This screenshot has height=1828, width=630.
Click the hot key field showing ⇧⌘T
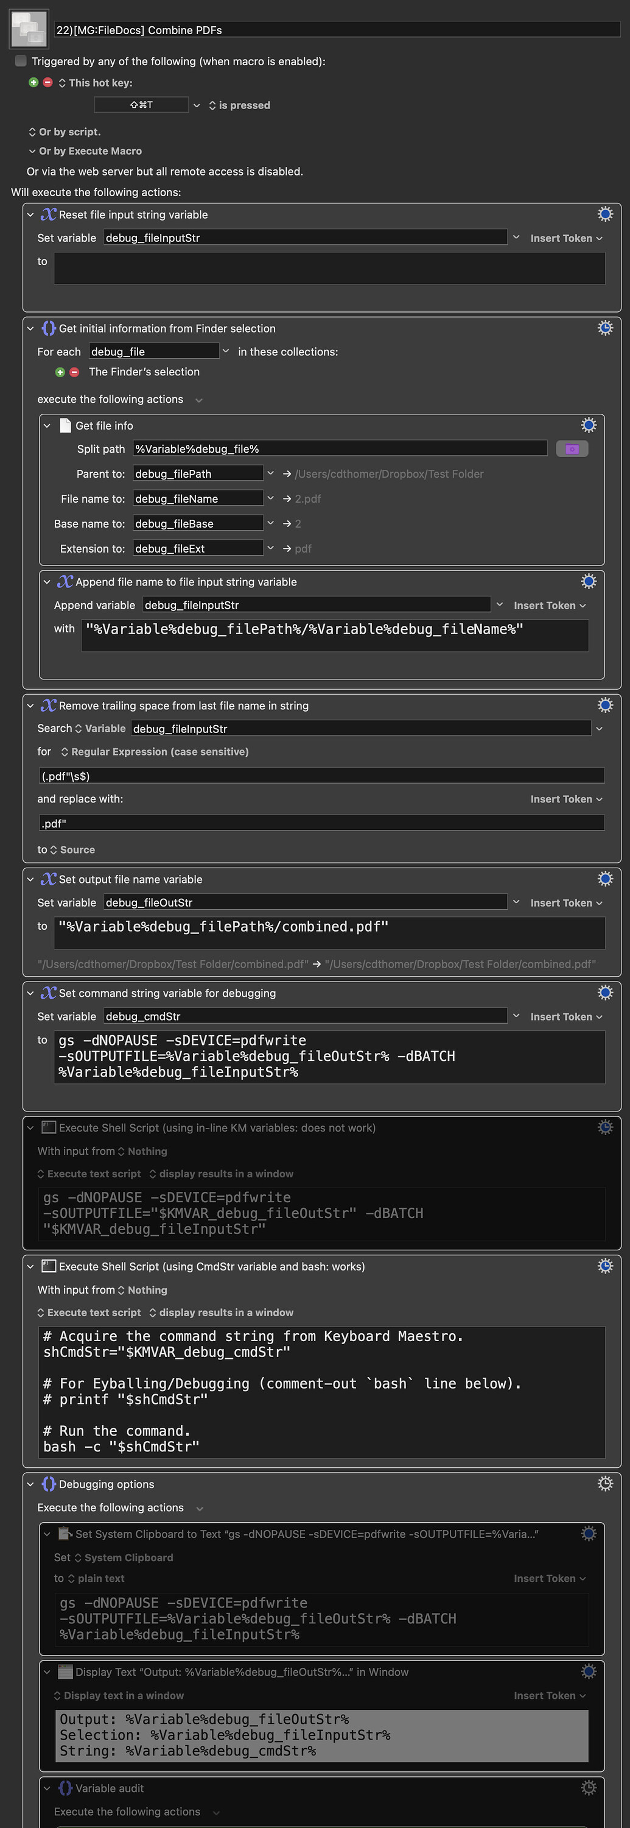coord(141,105)
